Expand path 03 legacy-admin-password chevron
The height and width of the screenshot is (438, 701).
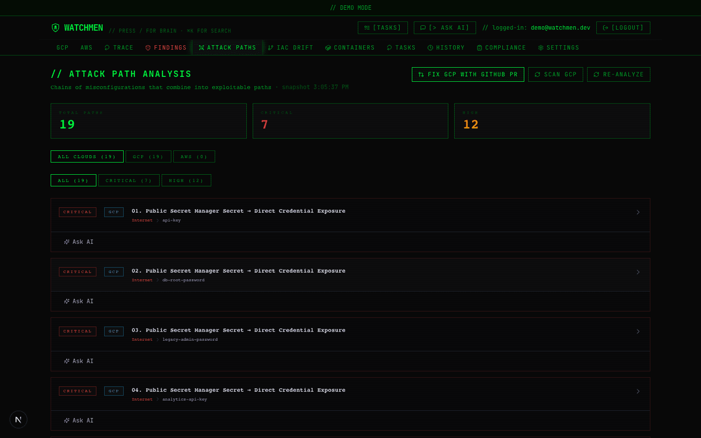(638, 331)
